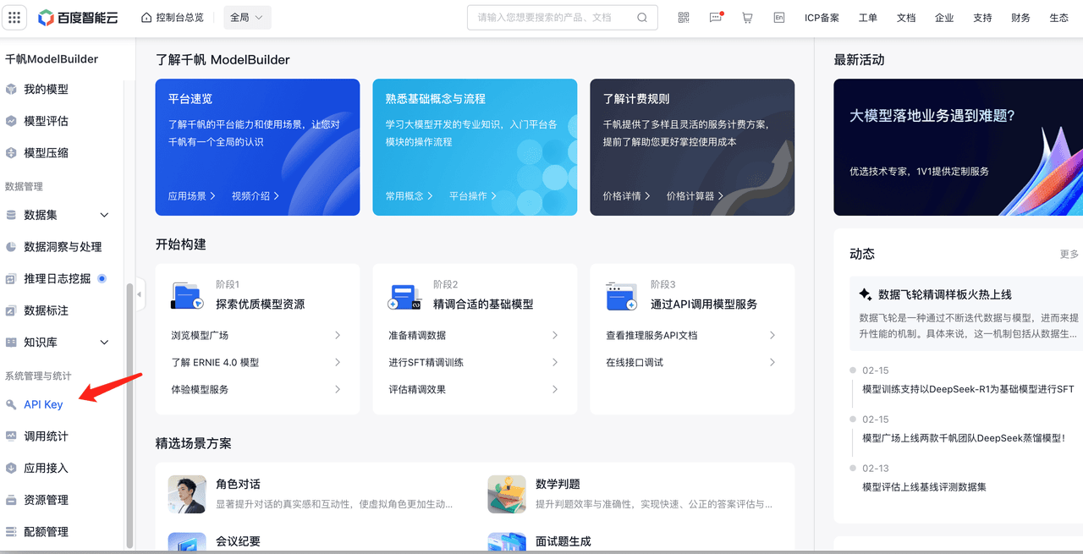Open the 财务 menu item
This screenshot has height=554, width=1083.
pyautogui.click(x=1020, y=18)
